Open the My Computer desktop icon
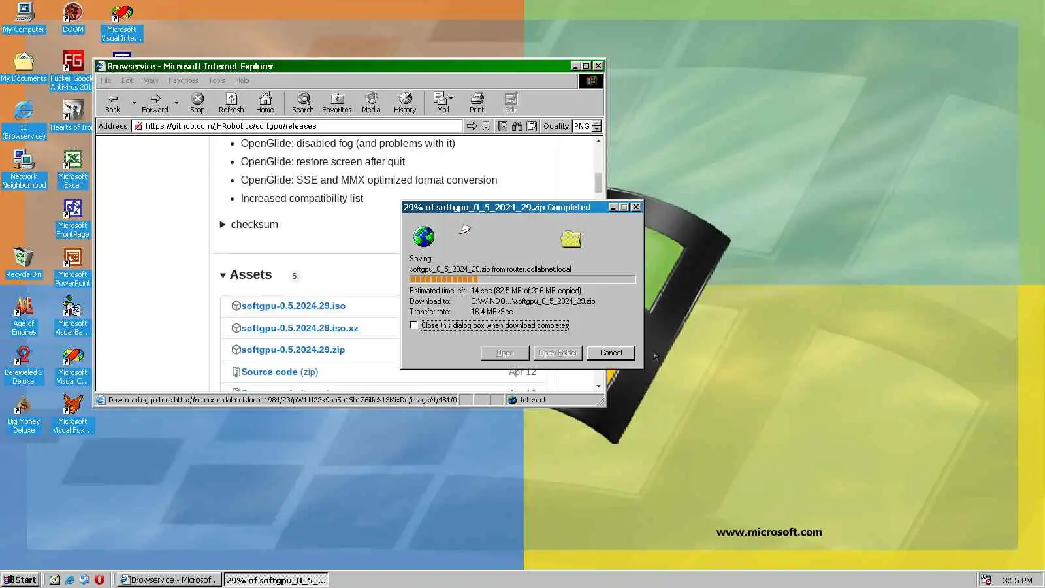The height and width of the screenshot is (588, 1045). (24, 18)
